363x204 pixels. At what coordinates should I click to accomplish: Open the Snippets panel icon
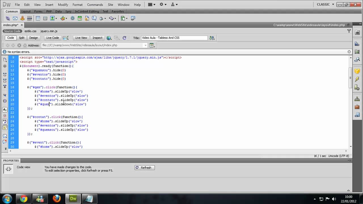coord(357,115)
